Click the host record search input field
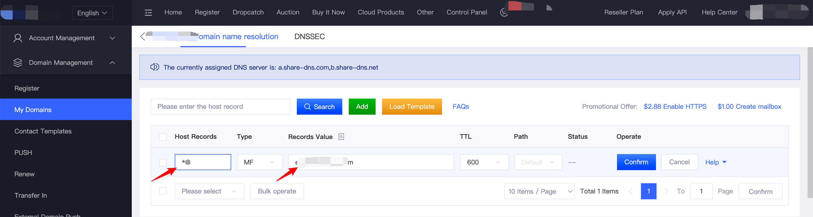 tap(220, 107)
